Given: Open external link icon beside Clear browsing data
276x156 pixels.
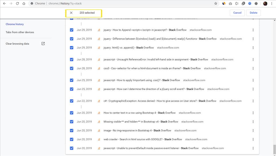Looking at the screenshot, I should [43, 44].
